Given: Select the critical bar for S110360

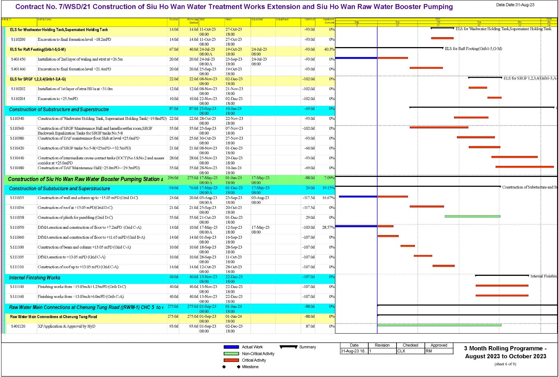Looking at the screenshot, I should pos(439,127).
